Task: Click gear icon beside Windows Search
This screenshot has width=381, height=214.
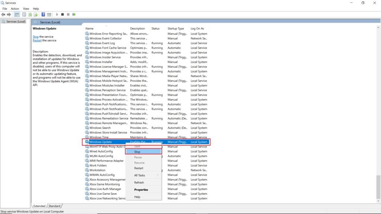Action: point(87,128)
